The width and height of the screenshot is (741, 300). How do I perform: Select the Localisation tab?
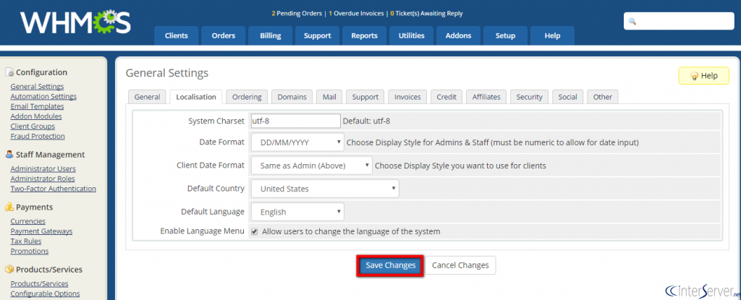(x=196, y=97)
